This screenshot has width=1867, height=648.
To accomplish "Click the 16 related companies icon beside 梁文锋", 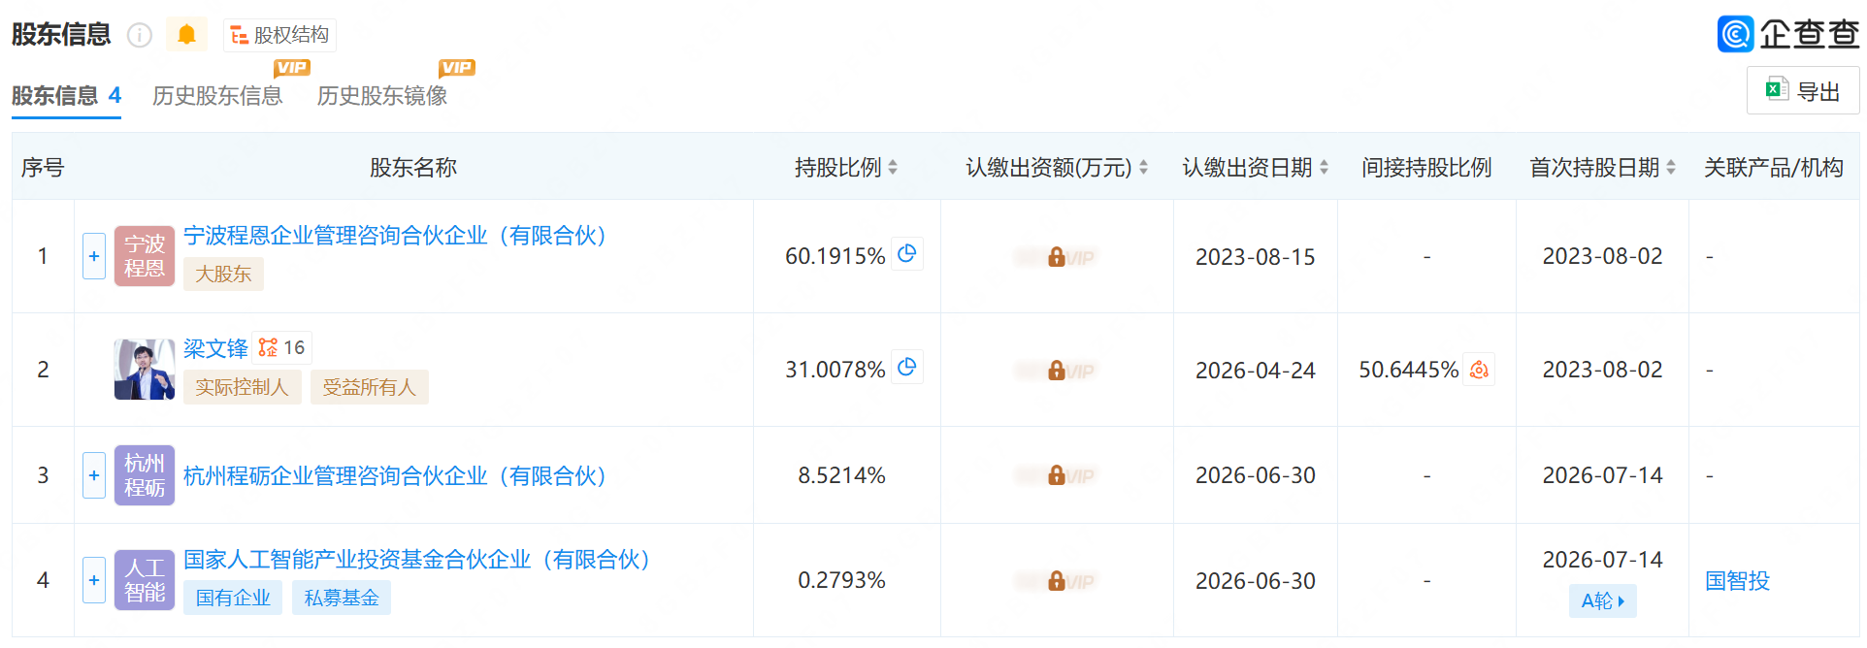I will 282,347.
